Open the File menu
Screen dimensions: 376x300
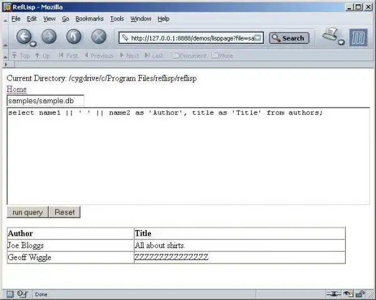point(16,19)
